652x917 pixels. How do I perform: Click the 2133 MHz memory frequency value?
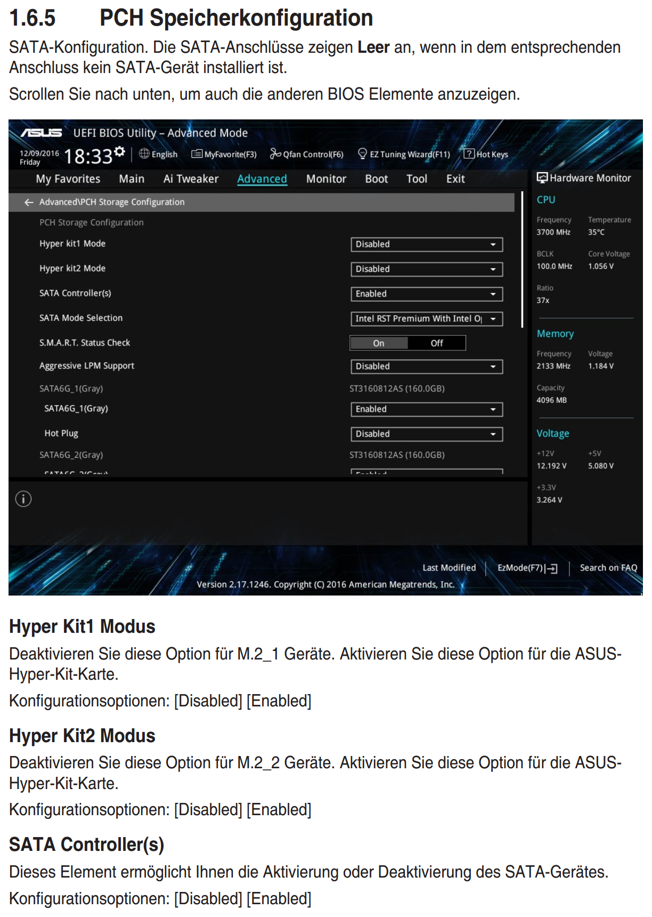(553, 366)
